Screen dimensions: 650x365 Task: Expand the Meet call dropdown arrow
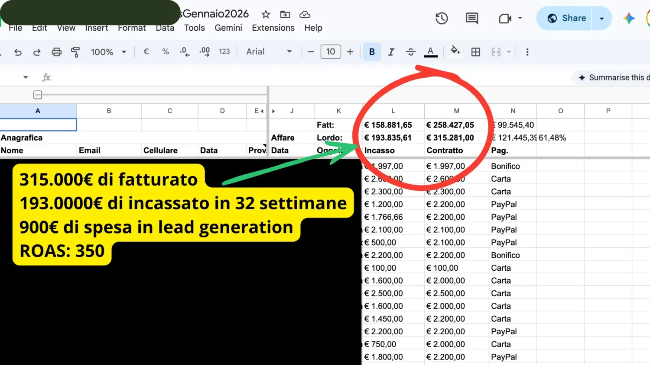tap(520, 18)
